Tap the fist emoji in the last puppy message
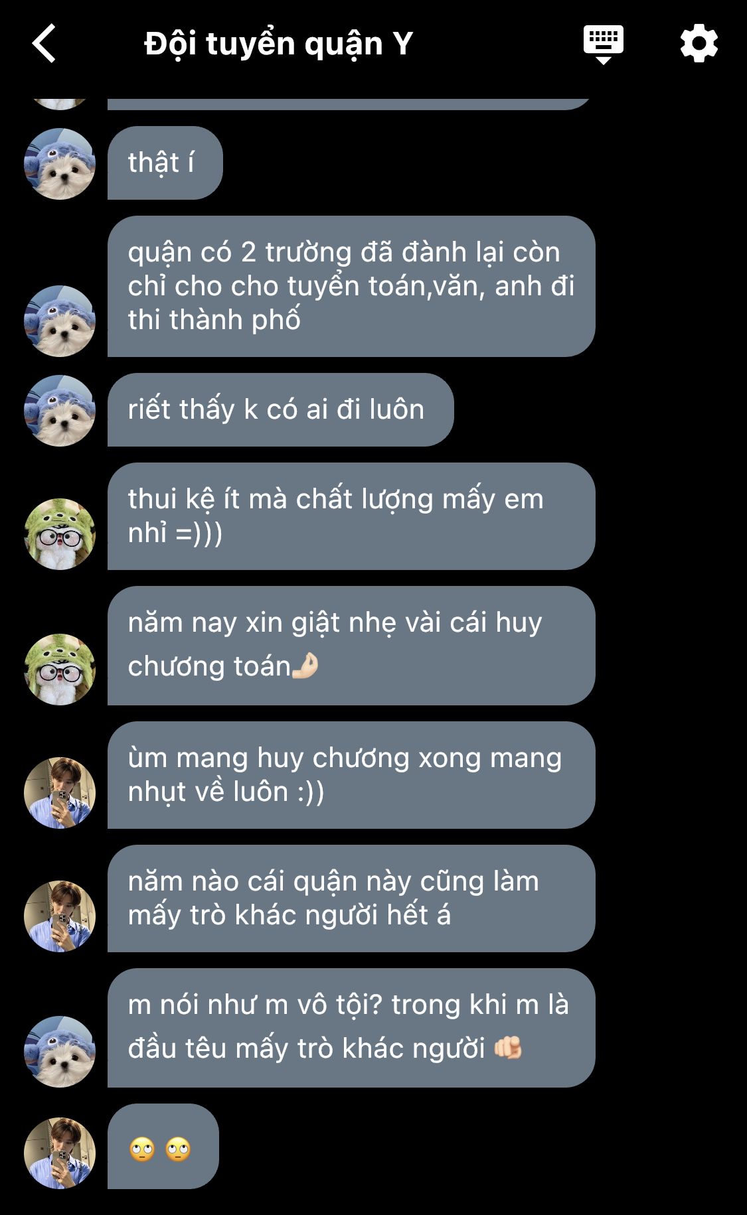Viewport: 747px width, 1215px height. pos(508,1048)
